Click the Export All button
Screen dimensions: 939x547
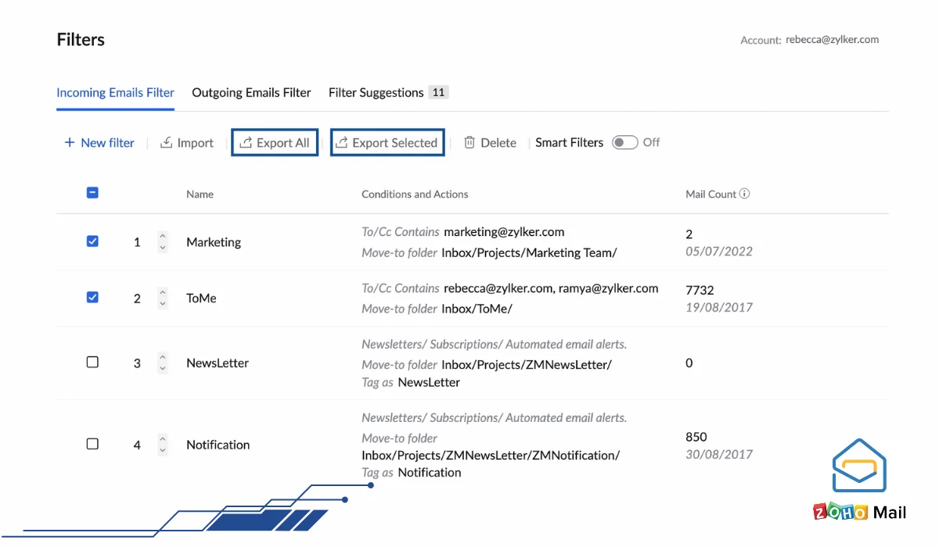click(x=275, y=143)
